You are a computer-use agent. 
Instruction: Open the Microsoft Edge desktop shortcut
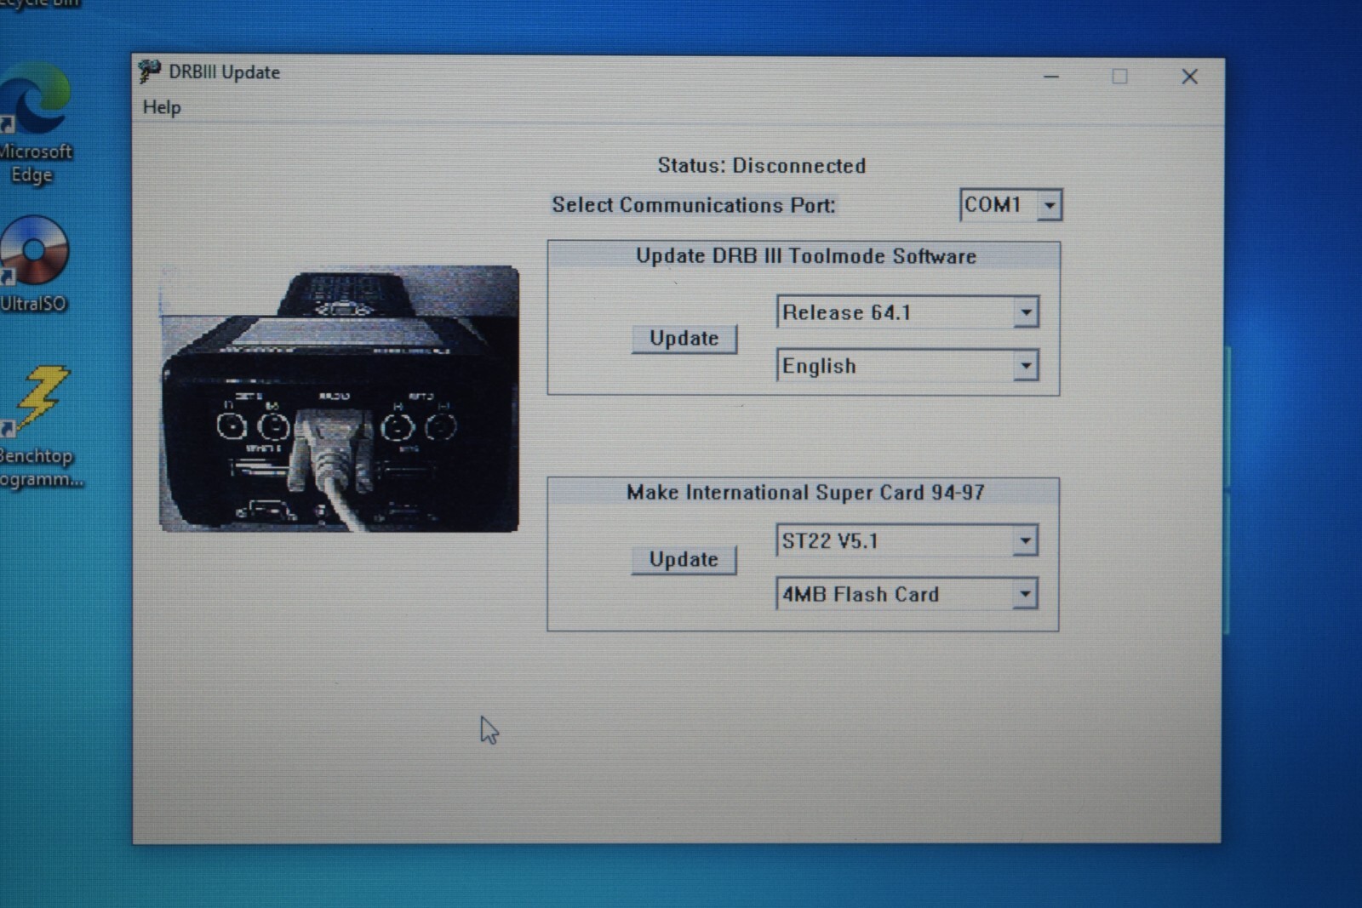[35, 100]
